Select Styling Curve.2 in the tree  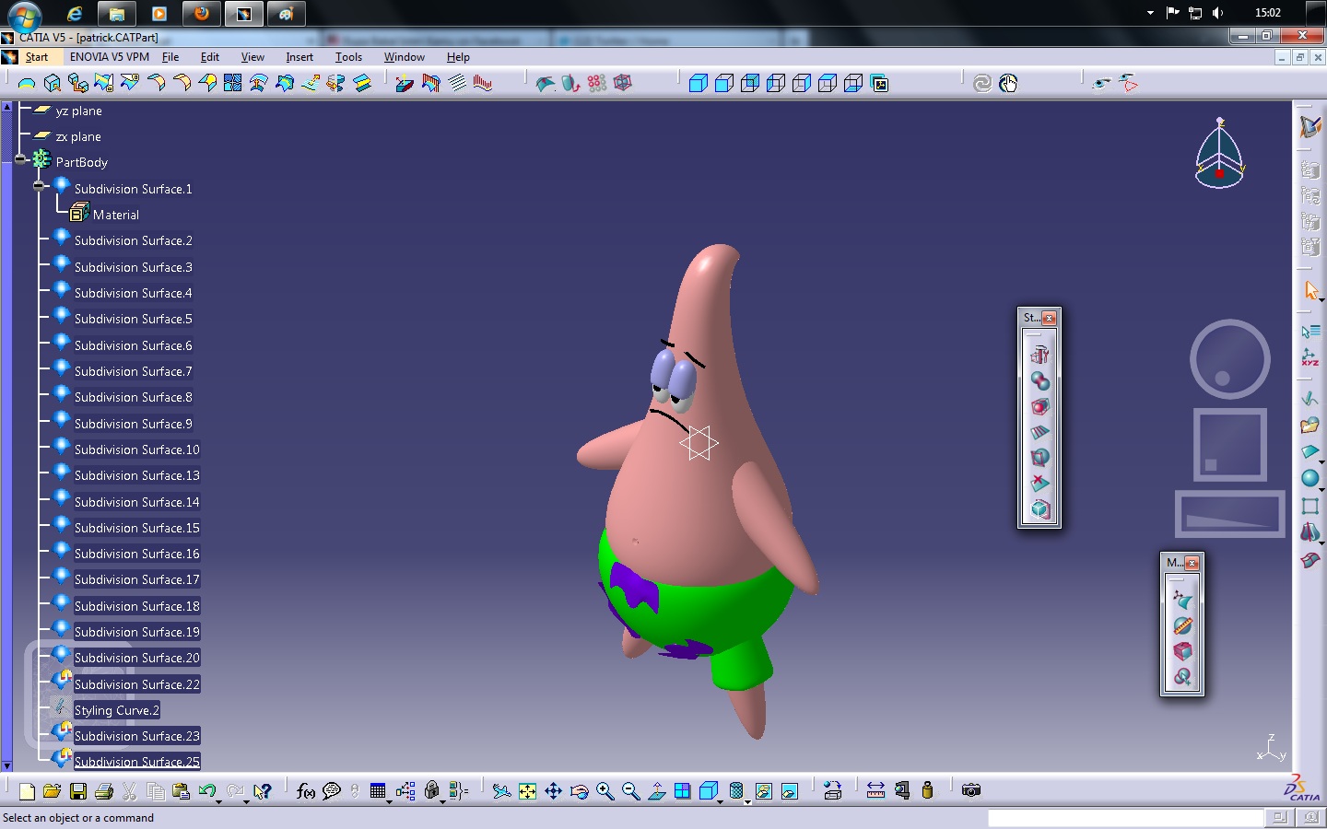tap(117, 710)
